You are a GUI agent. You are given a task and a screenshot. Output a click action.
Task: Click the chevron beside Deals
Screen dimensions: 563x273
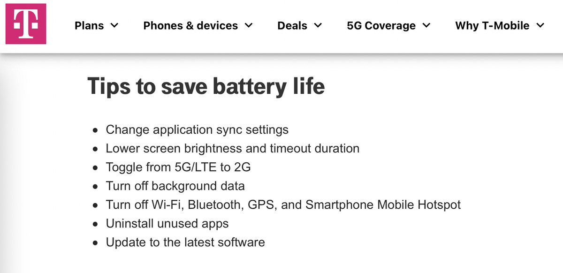318,25
